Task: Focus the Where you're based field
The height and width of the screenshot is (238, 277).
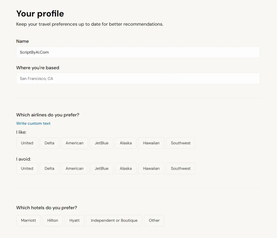Action: click(x=138, y=79)
